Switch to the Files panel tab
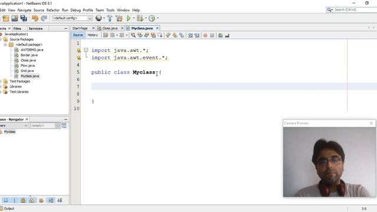The height and width of the screenshot is (212, 377). point(17,28)
